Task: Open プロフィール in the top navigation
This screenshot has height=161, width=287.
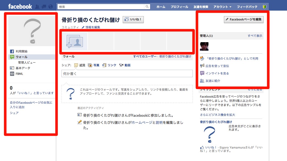Action: click(x=179, y=7)
